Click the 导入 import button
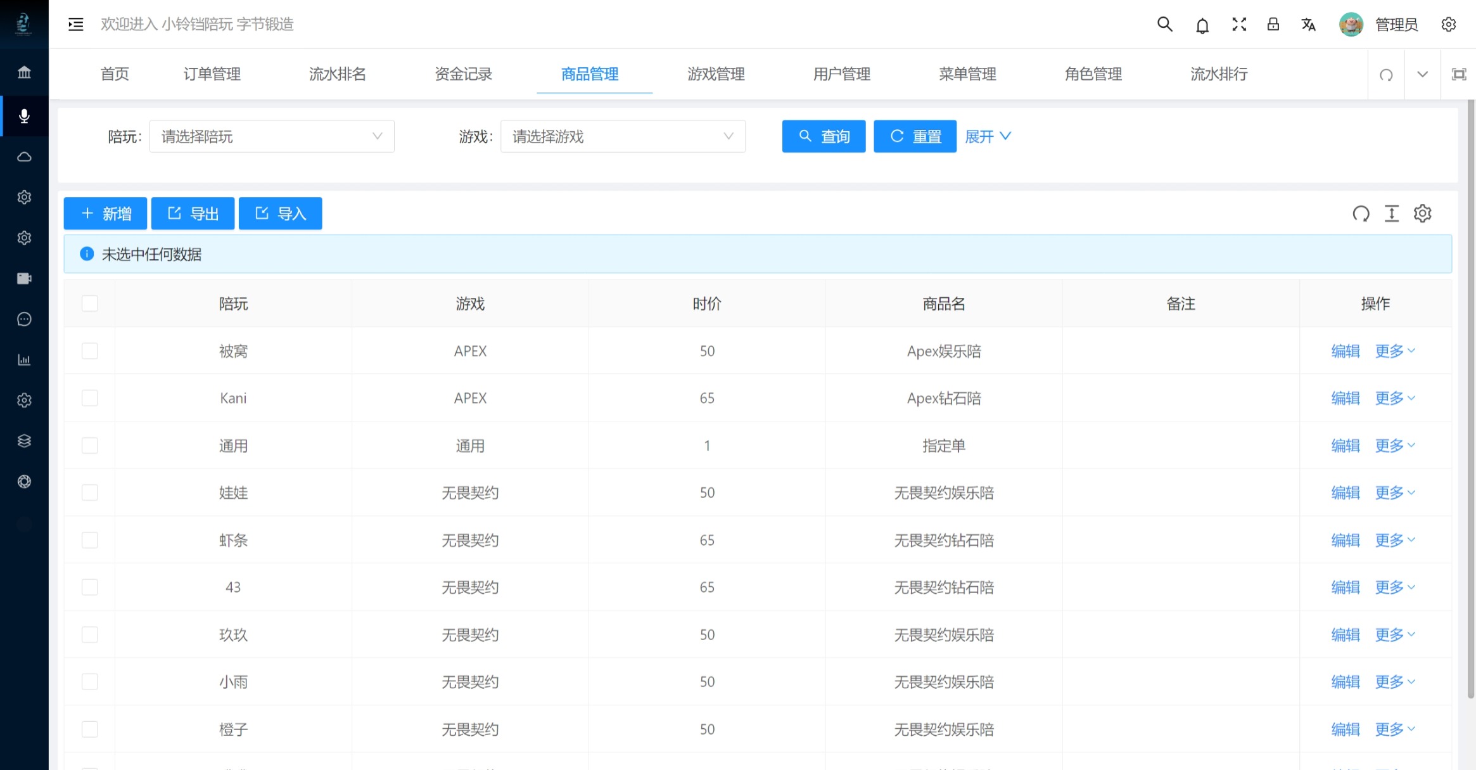Viewport: 1476px width, 770px height. [x=280, y=214]
